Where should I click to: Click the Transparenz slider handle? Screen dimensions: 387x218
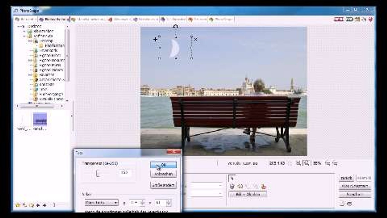pos(97,173)
